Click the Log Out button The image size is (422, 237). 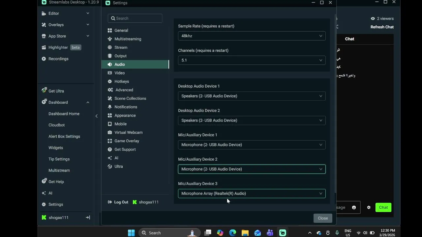(118, 202)
